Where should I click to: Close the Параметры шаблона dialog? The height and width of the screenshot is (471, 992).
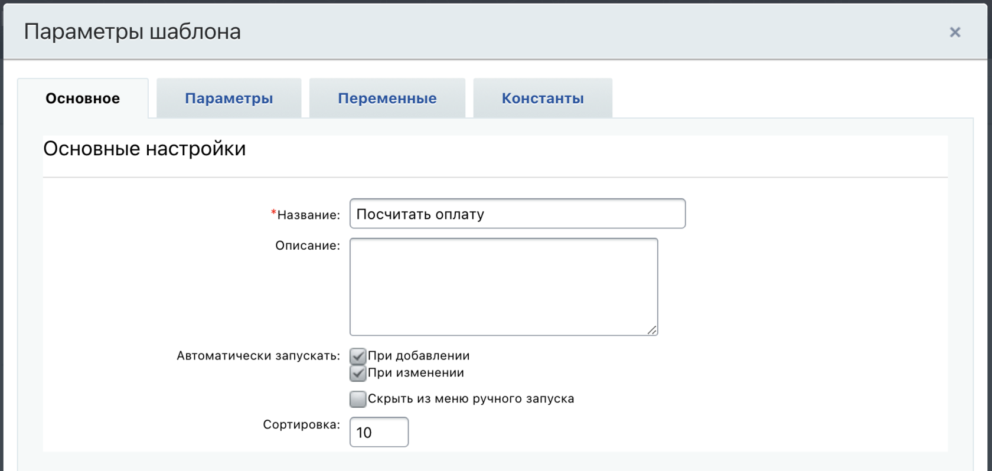[x=955, y=32]
